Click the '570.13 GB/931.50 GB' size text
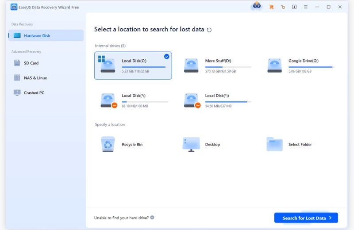Image resolution: width=354 pixels, height=230 pixels. (220, 71)
